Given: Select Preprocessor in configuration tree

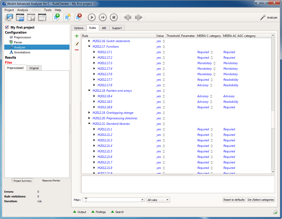Looking at the screenshot, I should coord(23,37).
